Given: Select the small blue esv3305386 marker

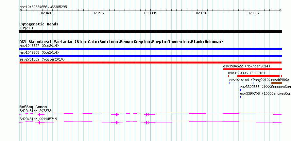Looking at the screenshot, I should point(241,90).
